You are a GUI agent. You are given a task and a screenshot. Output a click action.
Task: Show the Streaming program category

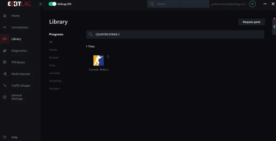(55, 81)
